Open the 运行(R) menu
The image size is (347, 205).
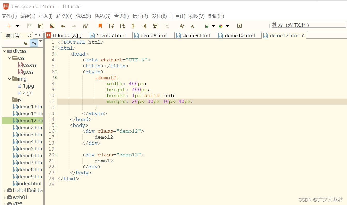tap(140, 16)
